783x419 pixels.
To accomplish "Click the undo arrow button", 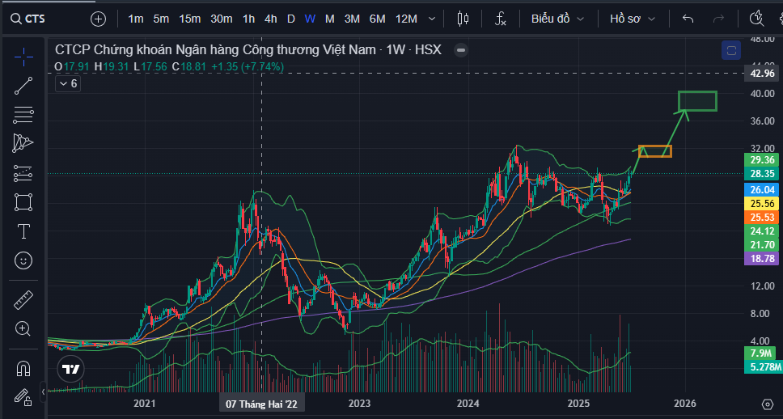I will 688,19.
